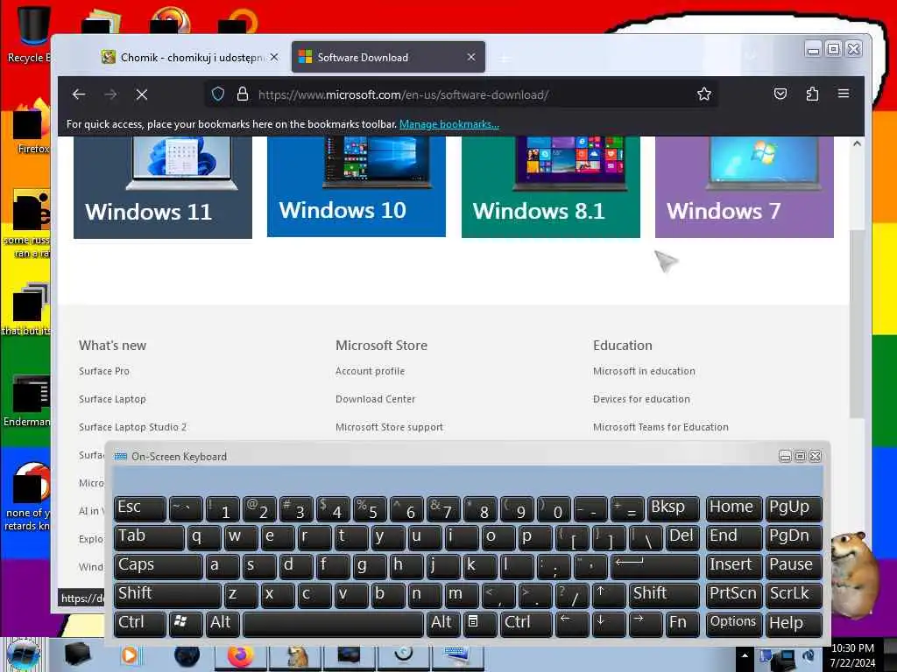897x672 pixels.
Task: Open media player taskbar icon
Action: (x=131, y=655)
